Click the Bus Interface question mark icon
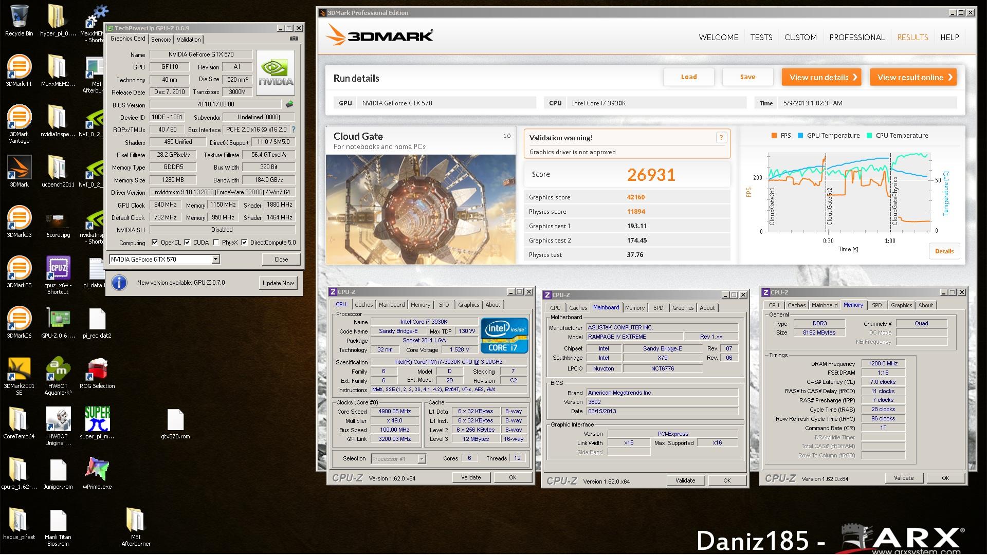This screenshot has height=555, width=987. (294, 129)
